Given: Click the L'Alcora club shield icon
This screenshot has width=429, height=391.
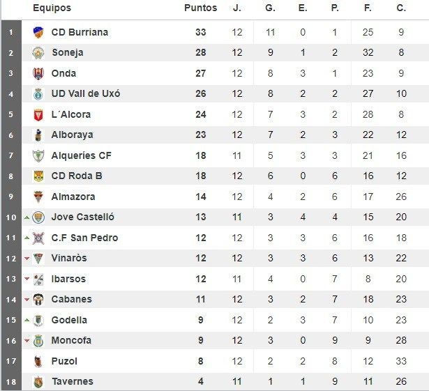Looking at the screenshot, I should (38, 114).
